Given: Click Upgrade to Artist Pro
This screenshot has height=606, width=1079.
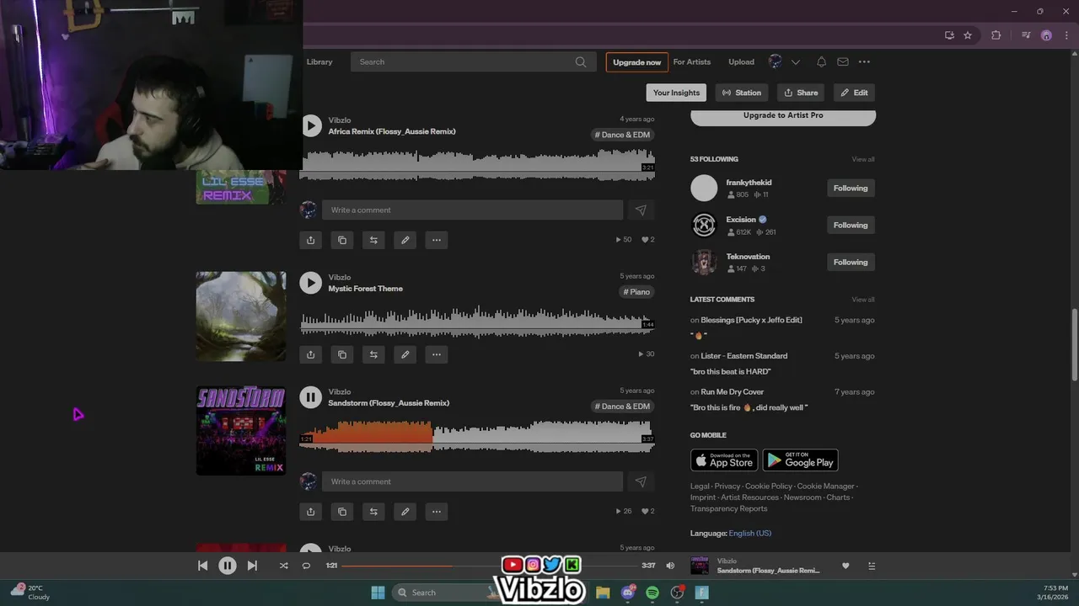Looking at the screenshot, I should (x=783, y=116).
